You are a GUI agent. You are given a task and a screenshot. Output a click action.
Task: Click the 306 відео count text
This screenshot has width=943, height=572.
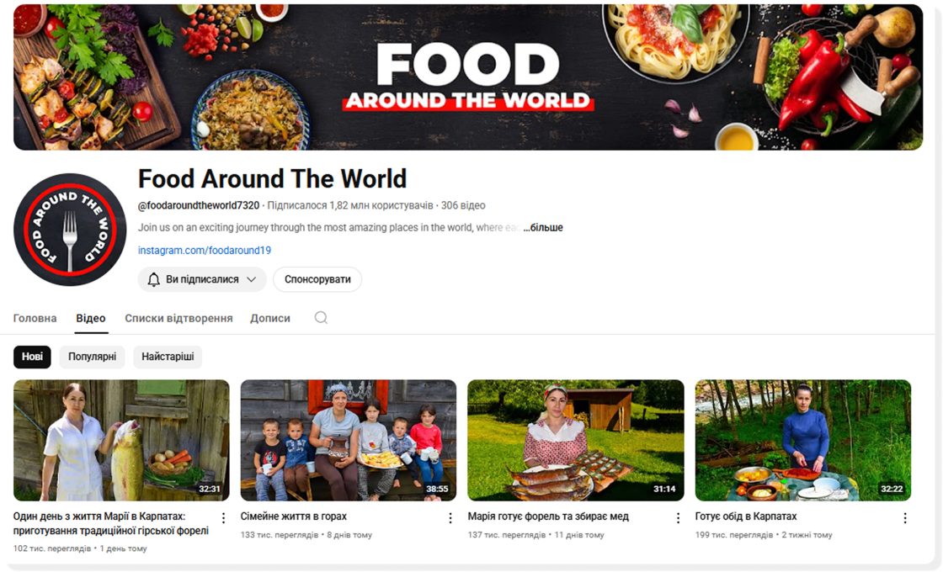click(463, 205)
